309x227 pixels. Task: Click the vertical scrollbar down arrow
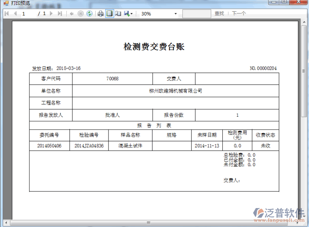click(305, 217)
